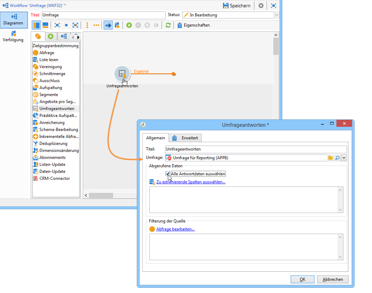Screen dimensions: 372x293
Task: Click the restart workflow button
Action: [x=156, y=25]
